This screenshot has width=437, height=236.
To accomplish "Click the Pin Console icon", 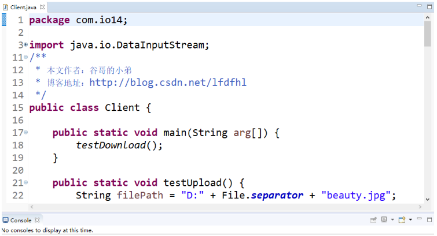I will (x=373, y=220).
